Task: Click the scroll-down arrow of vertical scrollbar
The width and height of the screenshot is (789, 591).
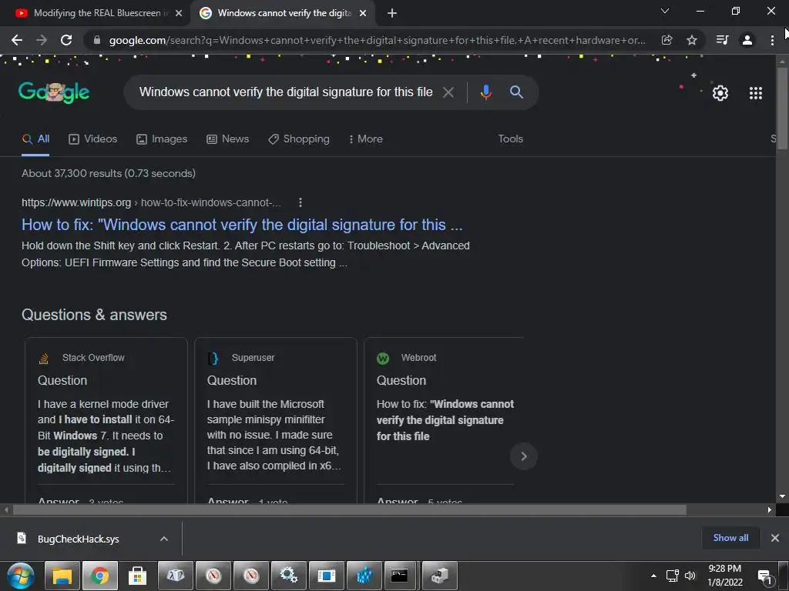Action: 782,496
